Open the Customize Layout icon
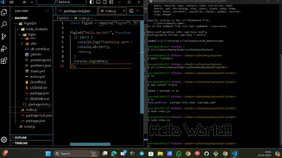This screenshot has width=282, height=158. [x=112, y=2]
